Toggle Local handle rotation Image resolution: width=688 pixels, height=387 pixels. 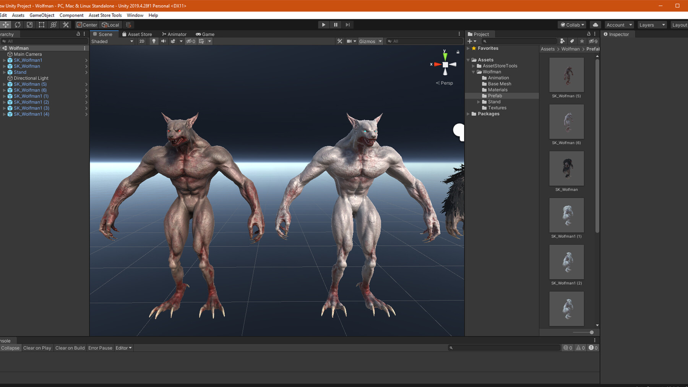(x=110, y=25)
